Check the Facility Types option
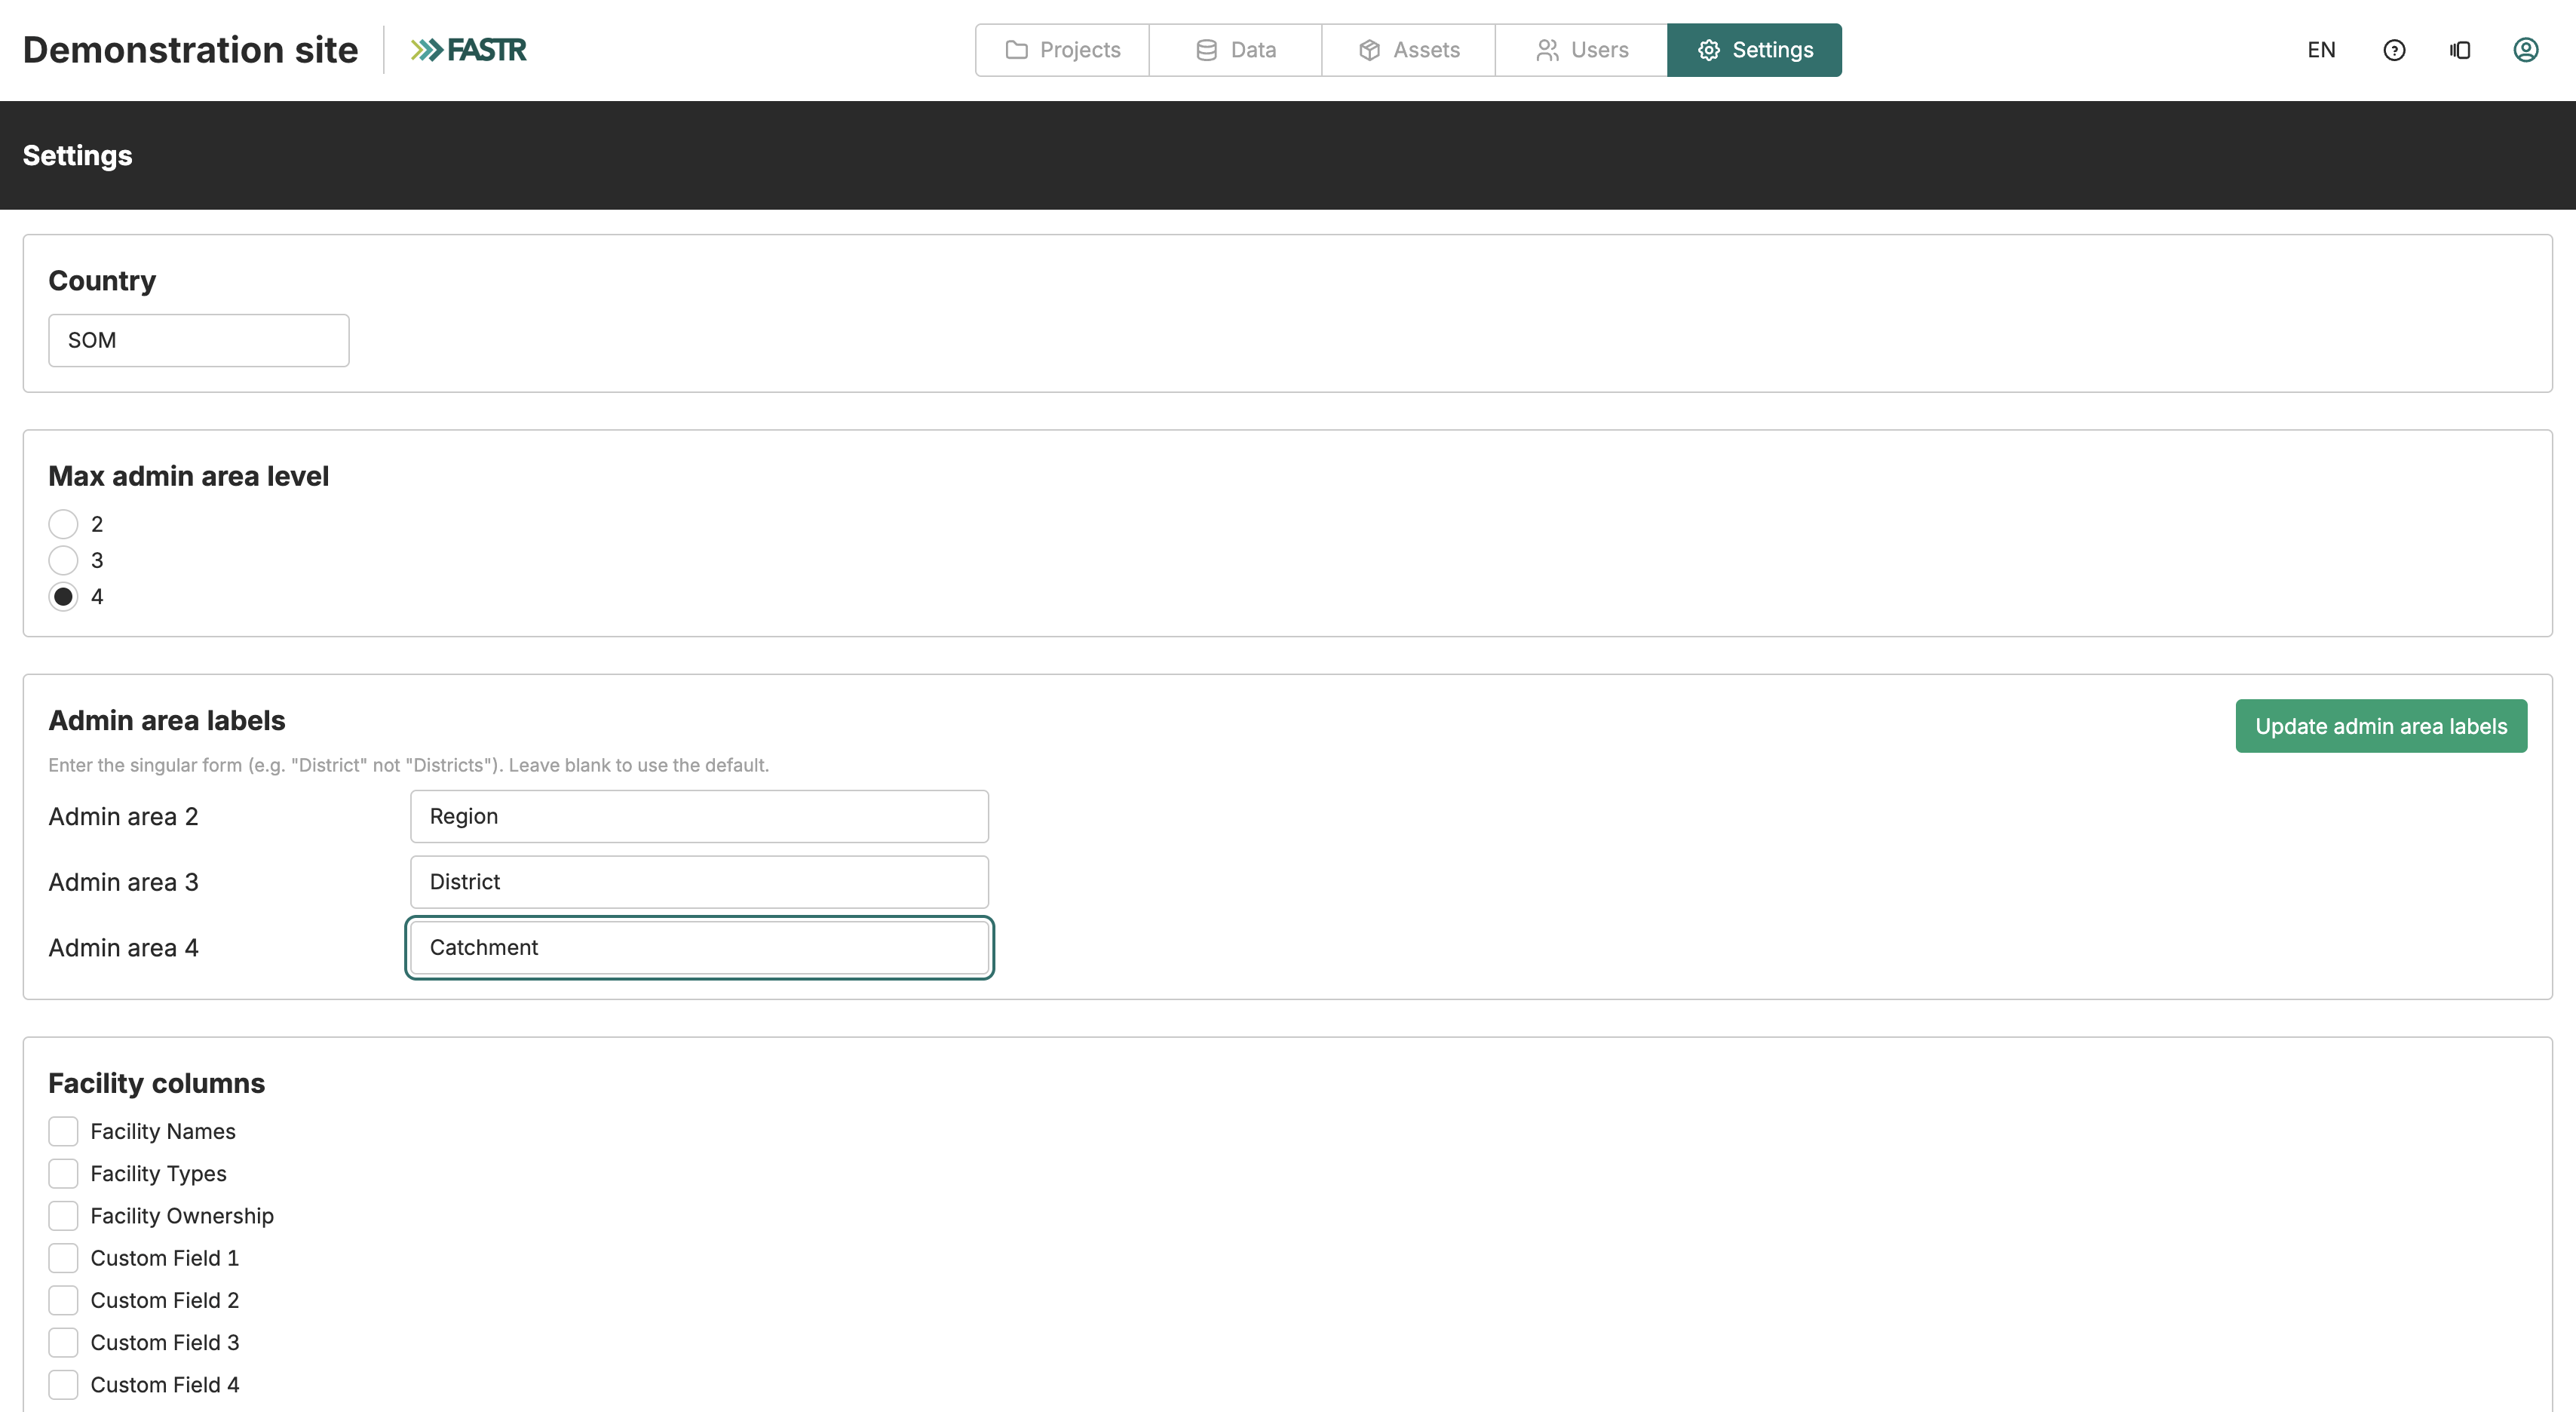Screen dimensions: 2576x1412 [x=63, y=1173]
